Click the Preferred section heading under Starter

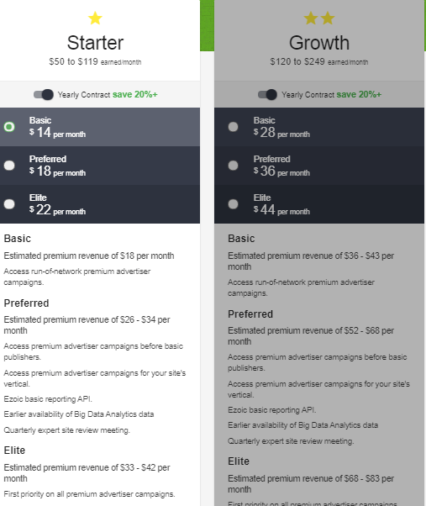pos(26,303)
